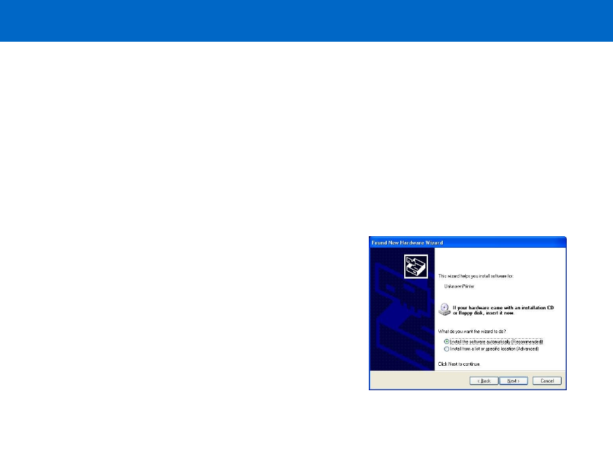The image size is (613, 473).
Task: Click the 'What do you want the wizard to do?' text
Action: pos(472,331)
